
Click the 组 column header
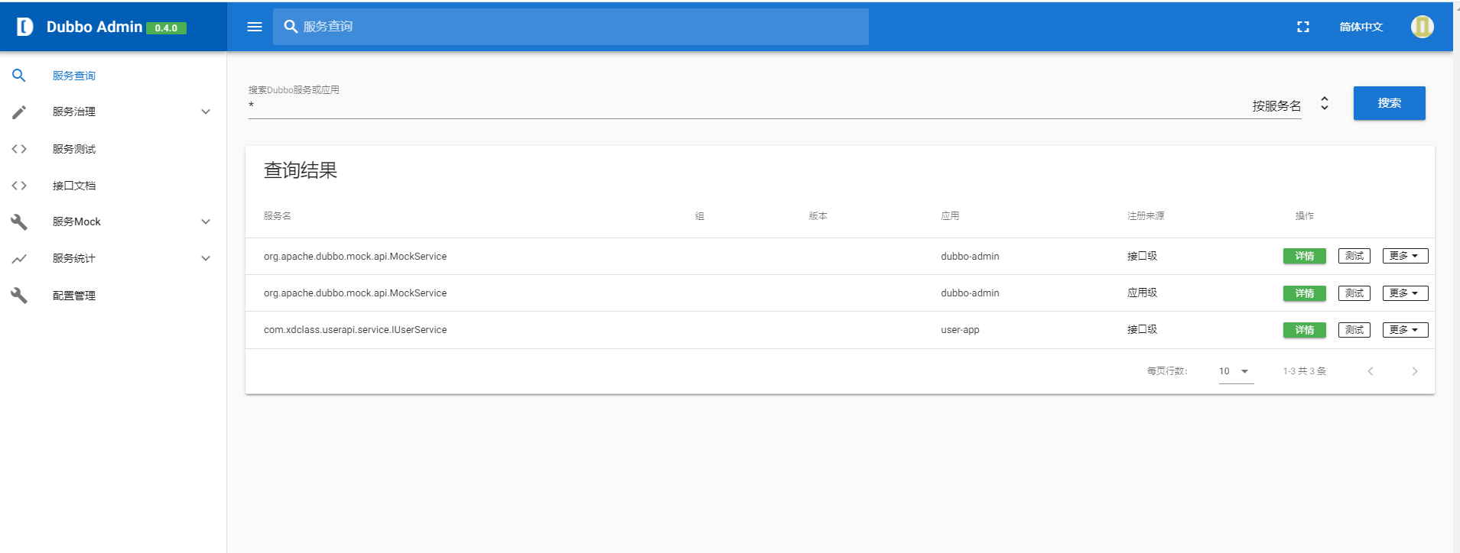click(x=700, y=216)
